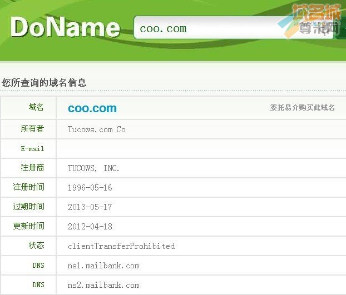This screenshot has height=295, width=346.
Task: Select update date 2012-04-18
Action: pos(90,226)
